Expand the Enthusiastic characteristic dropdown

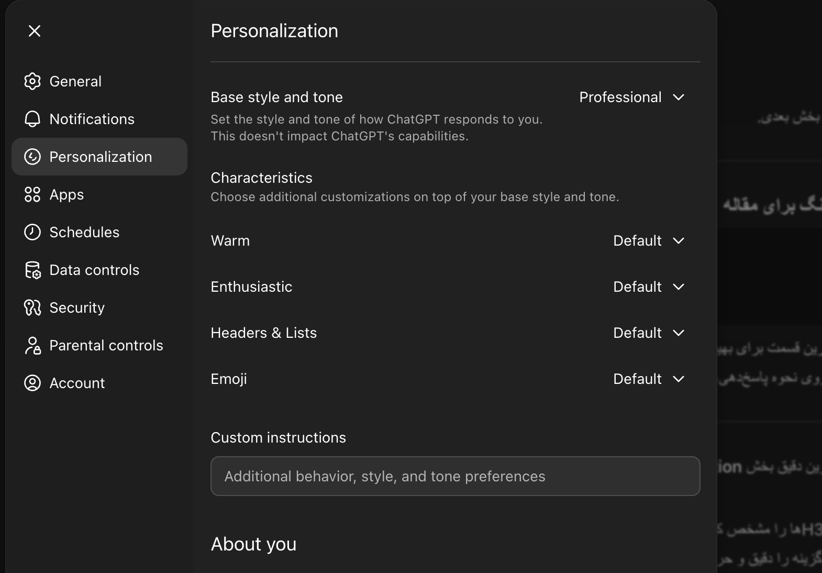tap(649, 286)
